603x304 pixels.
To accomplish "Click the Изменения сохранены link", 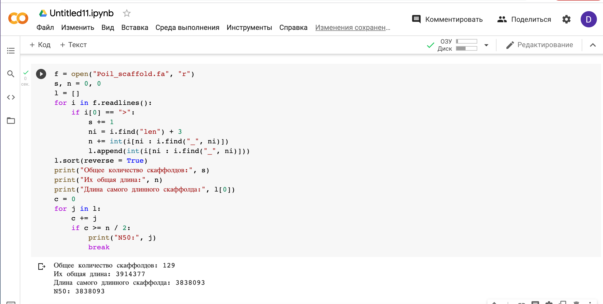I will click(353, 27).
